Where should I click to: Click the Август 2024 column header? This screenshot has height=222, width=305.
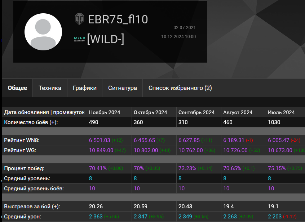[x=238, y=112]
